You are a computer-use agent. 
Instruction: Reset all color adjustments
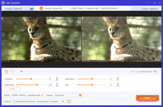pyautogui.click(x=12, y=89)
